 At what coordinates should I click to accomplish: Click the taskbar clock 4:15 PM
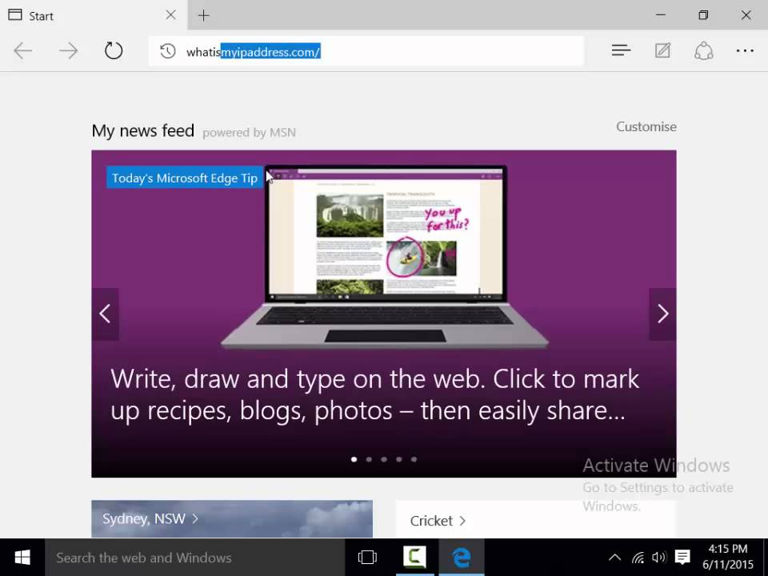pos(728,557)
